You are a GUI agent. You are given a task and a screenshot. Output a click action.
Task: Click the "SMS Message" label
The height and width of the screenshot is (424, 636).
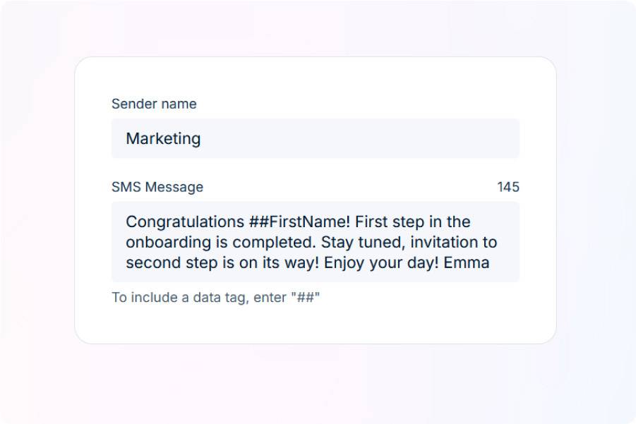pyautogui.click(x=157, y=187)
